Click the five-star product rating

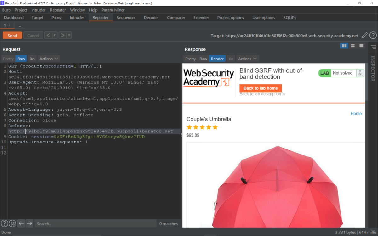coord(202,127)
